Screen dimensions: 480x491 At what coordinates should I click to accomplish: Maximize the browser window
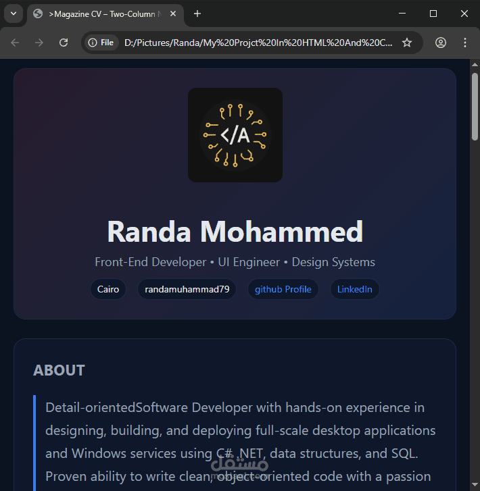(433, 14)
